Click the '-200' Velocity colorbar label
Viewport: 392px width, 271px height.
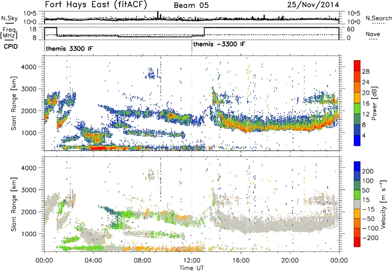(x=370, y=238)
